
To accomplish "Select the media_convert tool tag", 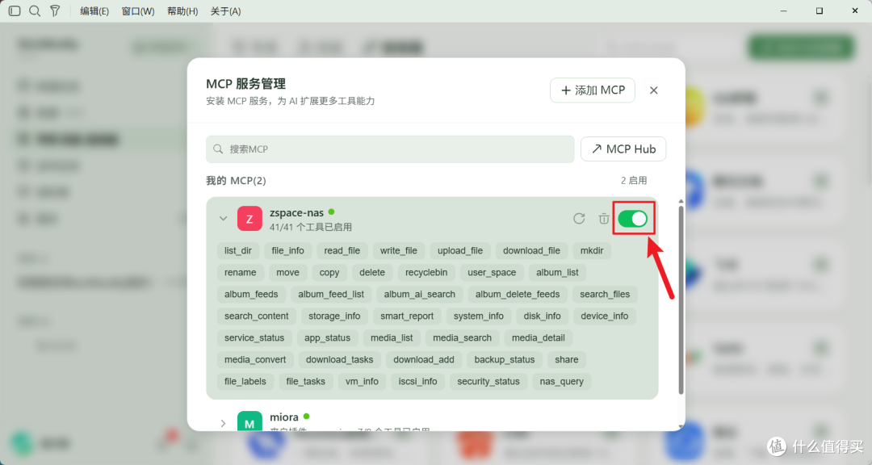I will click(x=255, y=360).
